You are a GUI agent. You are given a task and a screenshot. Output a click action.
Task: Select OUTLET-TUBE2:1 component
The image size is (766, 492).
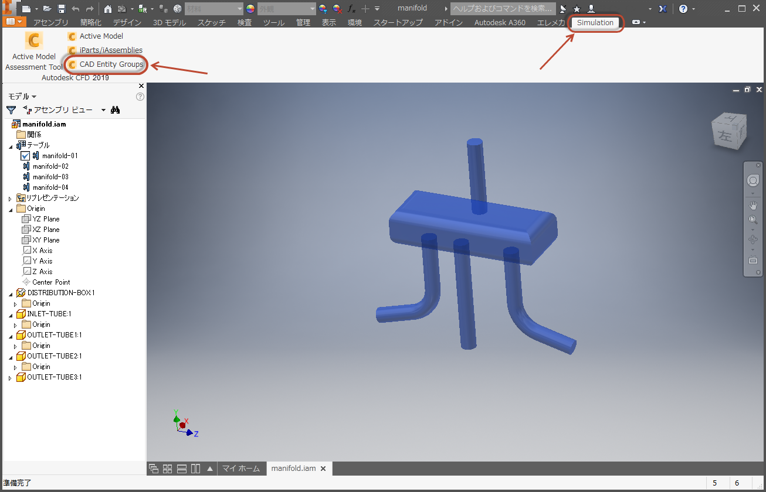pyautogui.click(x=49, y=356)
